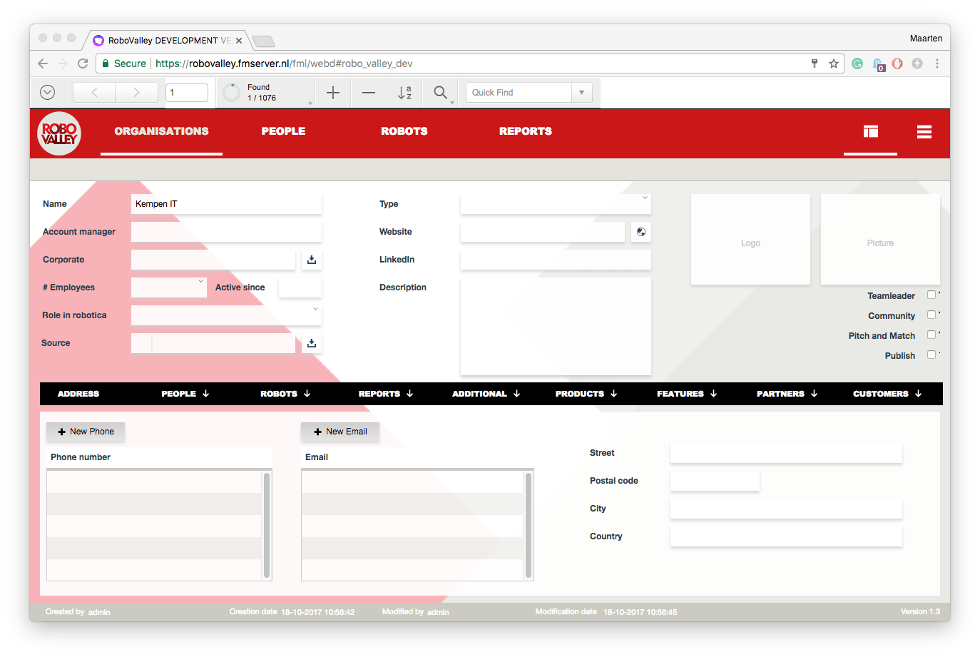Jump to REPORTS section in black bar
The height and width of the screenshot is (657, 980).
tap(386, 394)
